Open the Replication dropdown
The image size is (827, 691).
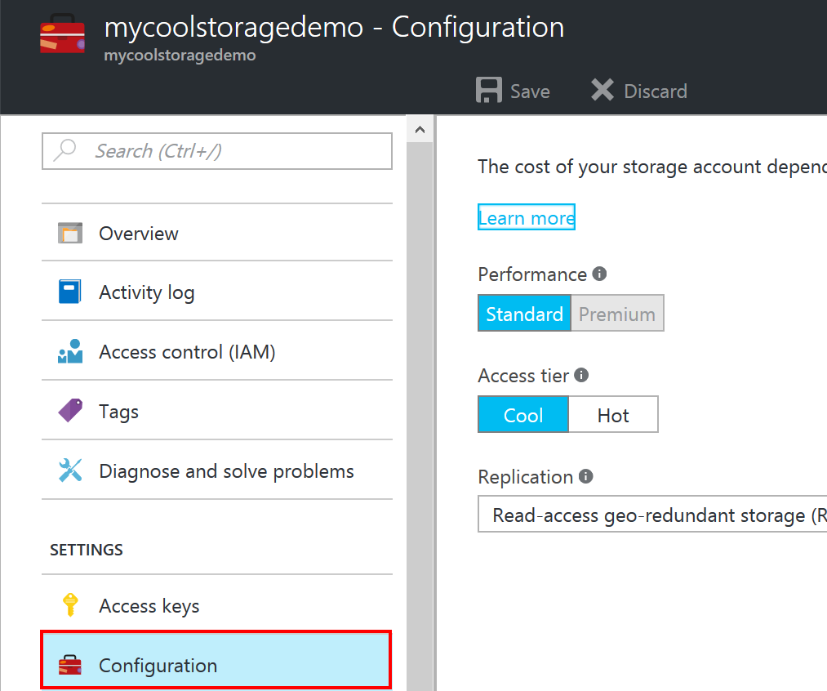pos(651,516)
